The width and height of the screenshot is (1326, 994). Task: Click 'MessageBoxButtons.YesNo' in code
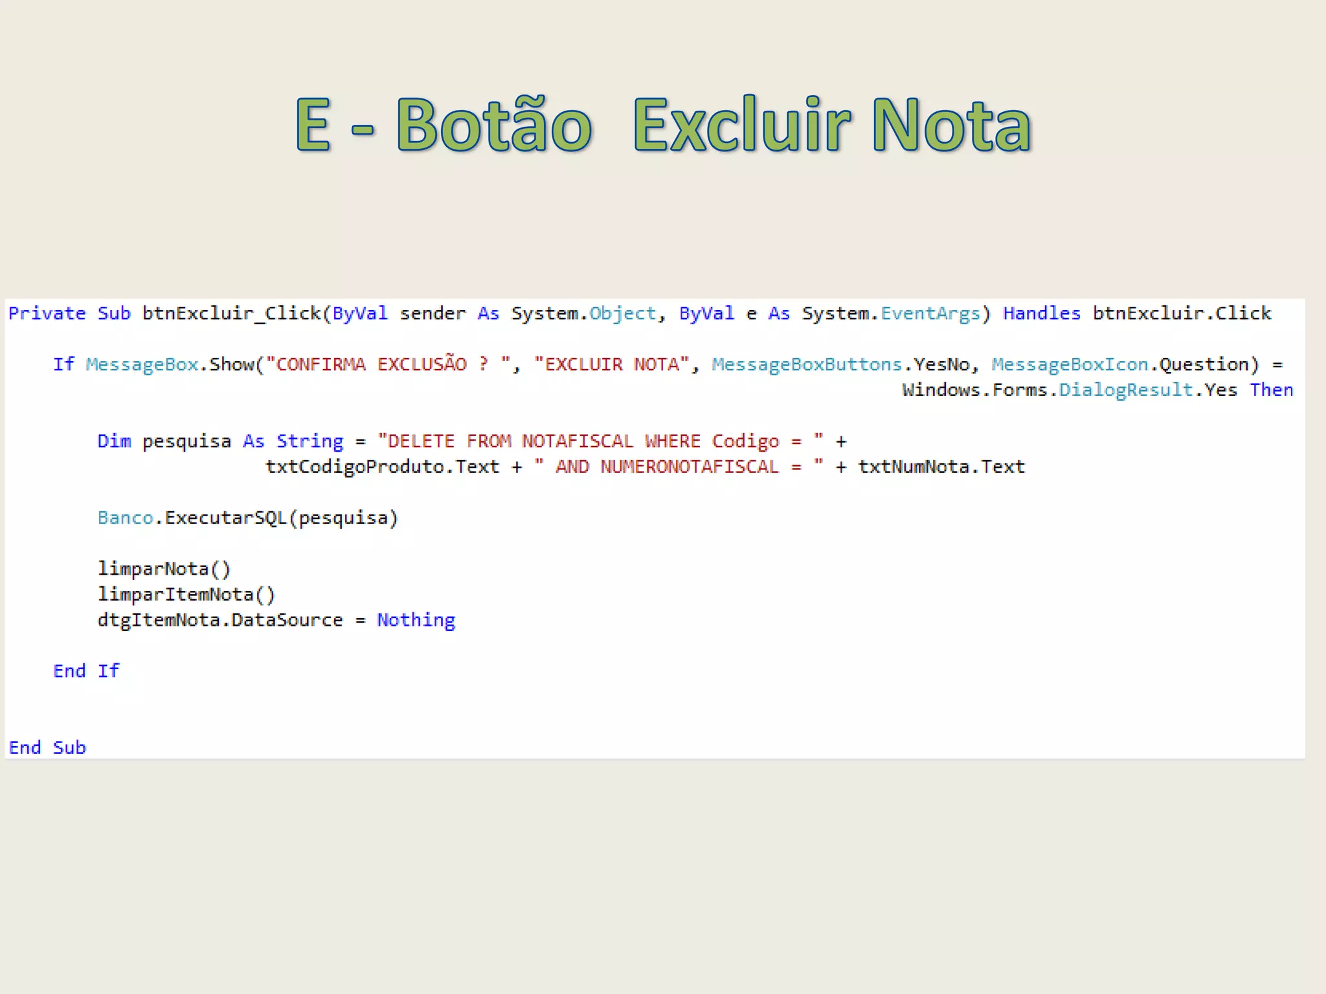[x=840, y=364]
